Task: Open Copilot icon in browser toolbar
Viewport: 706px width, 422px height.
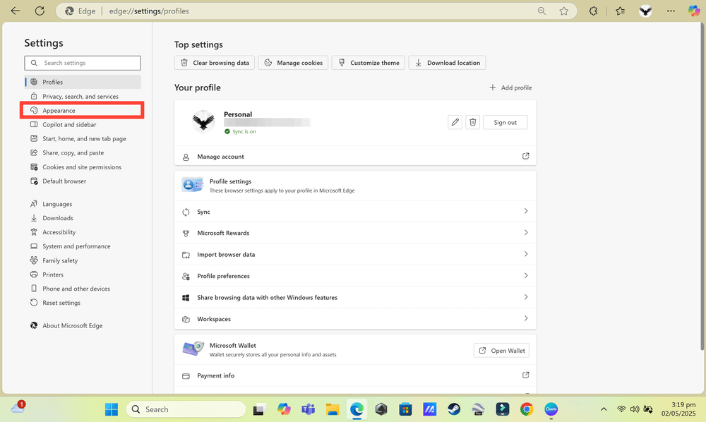Action: click(694, 11)
